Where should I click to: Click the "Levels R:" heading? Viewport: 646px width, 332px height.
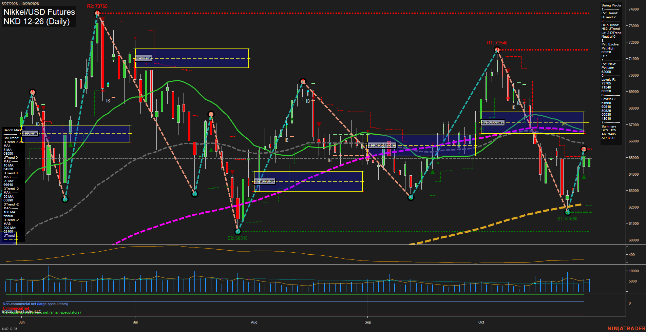coord(608,80)
